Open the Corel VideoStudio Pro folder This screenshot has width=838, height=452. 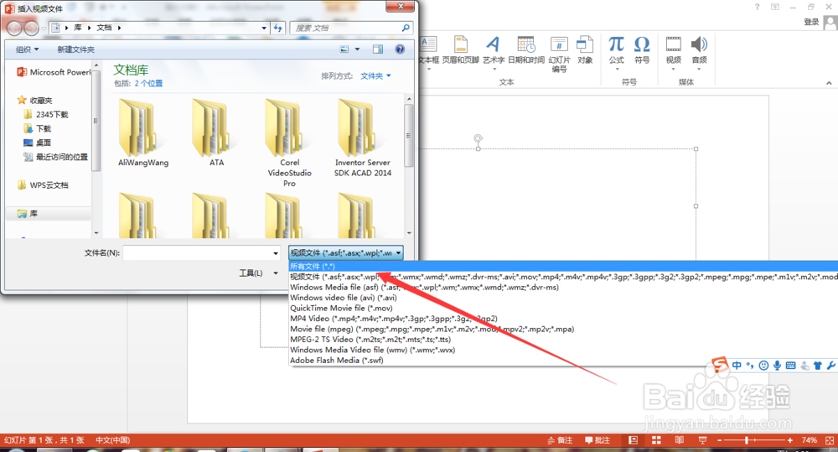(x=289, y=143)
